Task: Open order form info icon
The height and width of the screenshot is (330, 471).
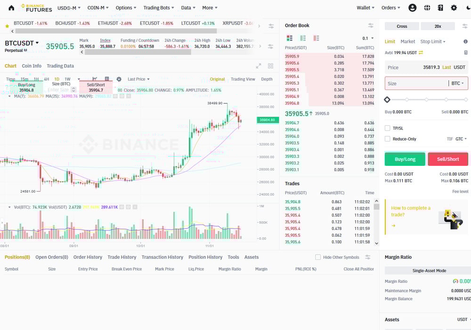Action: point(465,41)
